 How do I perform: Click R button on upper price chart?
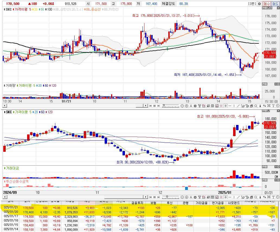pyautogui.click(x=268, y=8)
